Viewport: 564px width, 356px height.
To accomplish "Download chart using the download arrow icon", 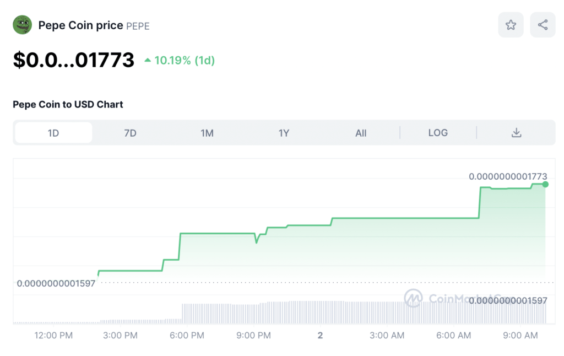I will [516, 133].
